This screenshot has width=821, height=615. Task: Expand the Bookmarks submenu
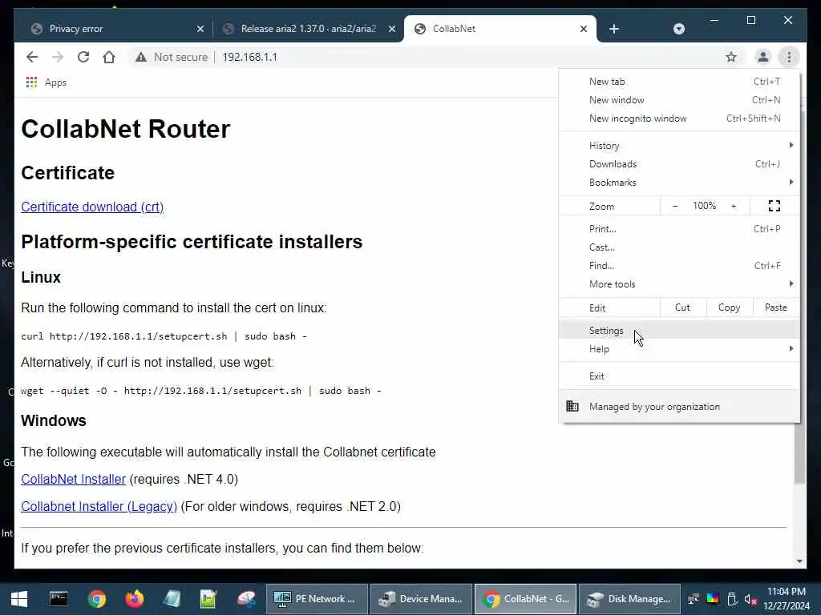coord(679,182)
